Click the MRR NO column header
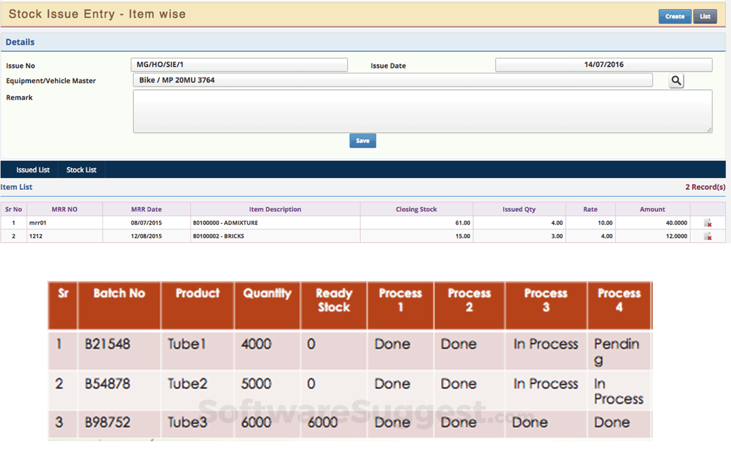Image resolution: width=731 pixels, height=472 pixels. pyautogui.click(x=64, y=210)
